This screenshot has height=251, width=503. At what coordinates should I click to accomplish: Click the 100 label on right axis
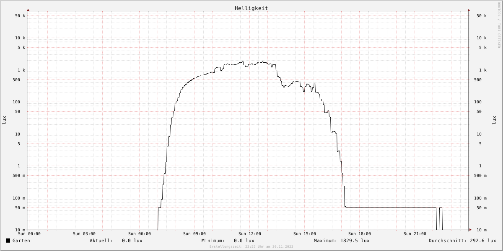478,102
